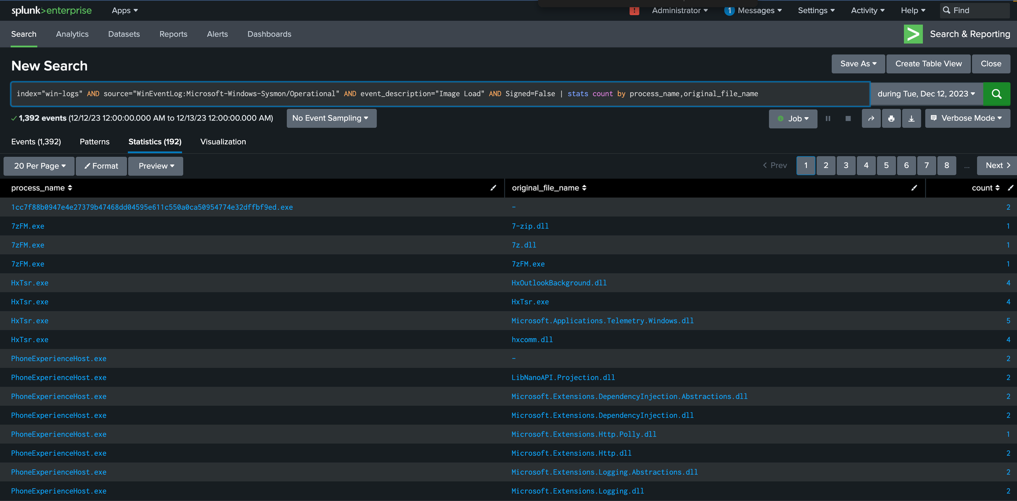Open the Activity dropdown
This screenshot has width=1017, height=501.
point(868,10)
